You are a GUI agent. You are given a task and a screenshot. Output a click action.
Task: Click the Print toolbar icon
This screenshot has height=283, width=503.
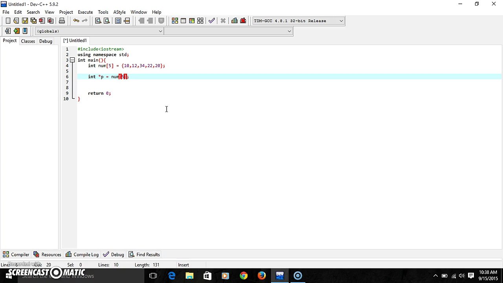coord(62,21)
